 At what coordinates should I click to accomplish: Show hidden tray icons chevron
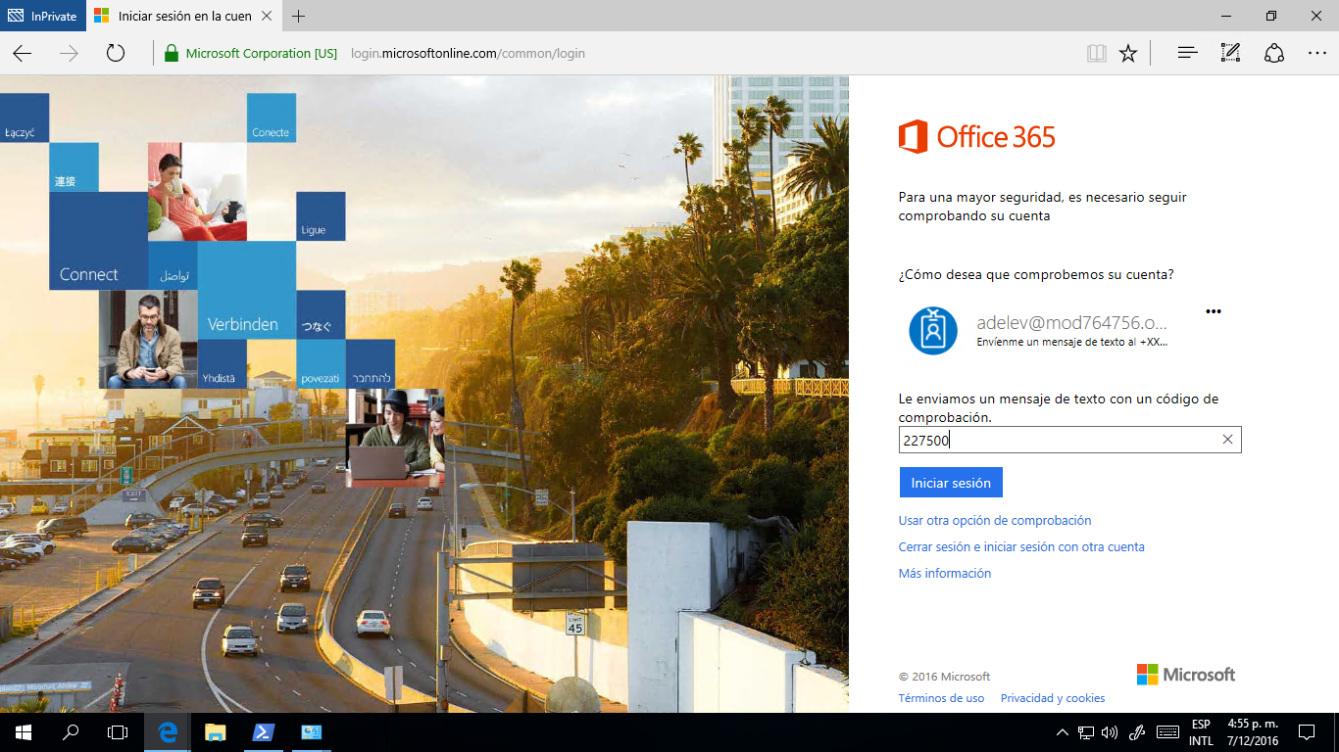point(1063,732)
